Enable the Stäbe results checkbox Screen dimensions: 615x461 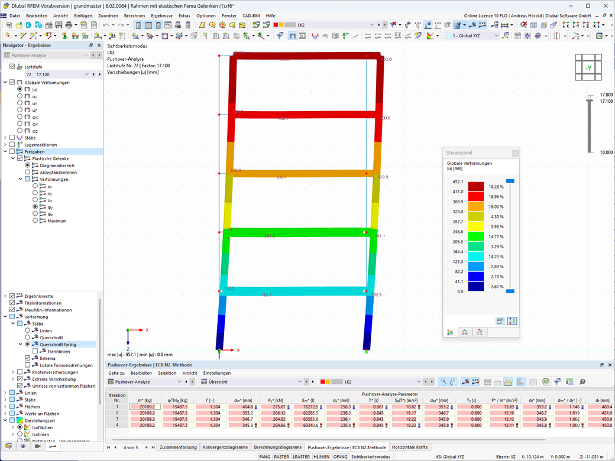coord(12,138)
